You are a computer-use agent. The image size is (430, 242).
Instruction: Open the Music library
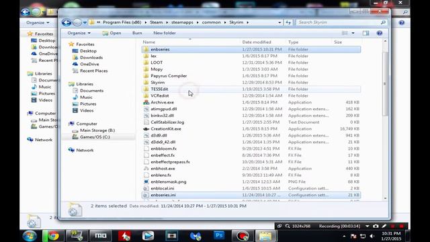tap(86, 97)
